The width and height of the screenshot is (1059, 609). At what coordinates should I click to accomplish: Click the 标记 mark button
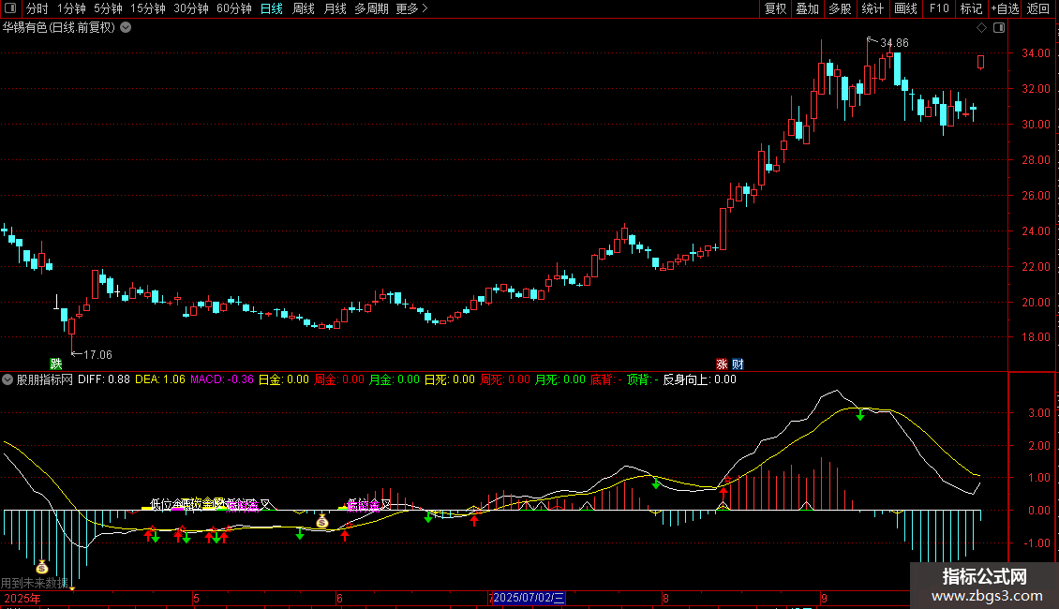tap(971, 8)
